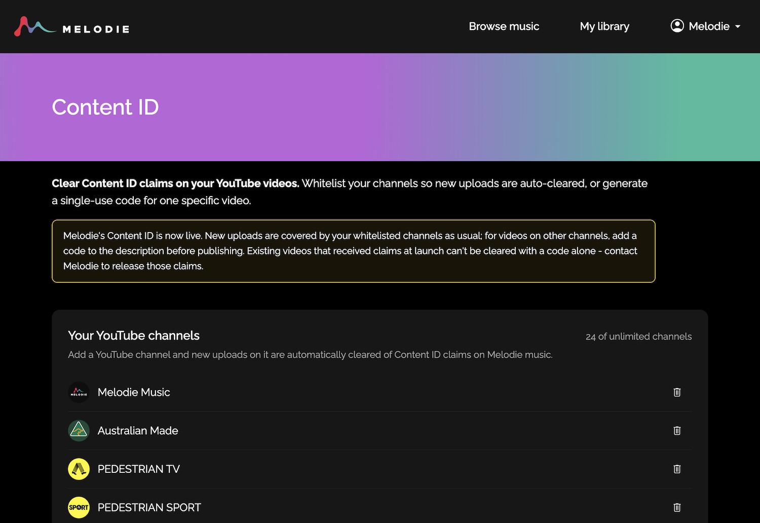Click the '24 of unlimited channels' counter
Screen dimensions: 760x523
click(638, 337)
